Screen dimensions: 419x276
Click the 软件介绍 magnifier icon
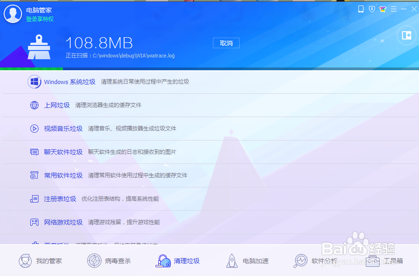click(301, 260)
